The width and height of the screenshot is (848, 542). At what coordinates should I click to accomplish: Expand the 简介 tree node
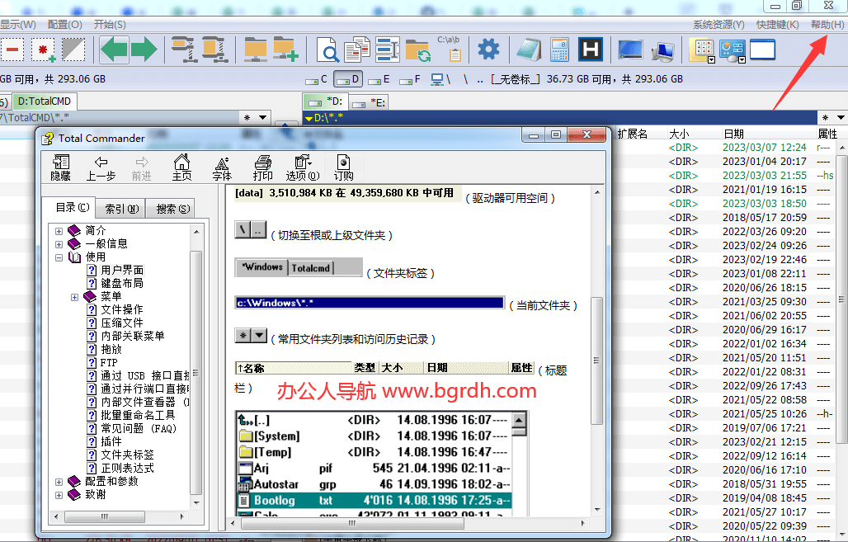click(x=59, y=231)
